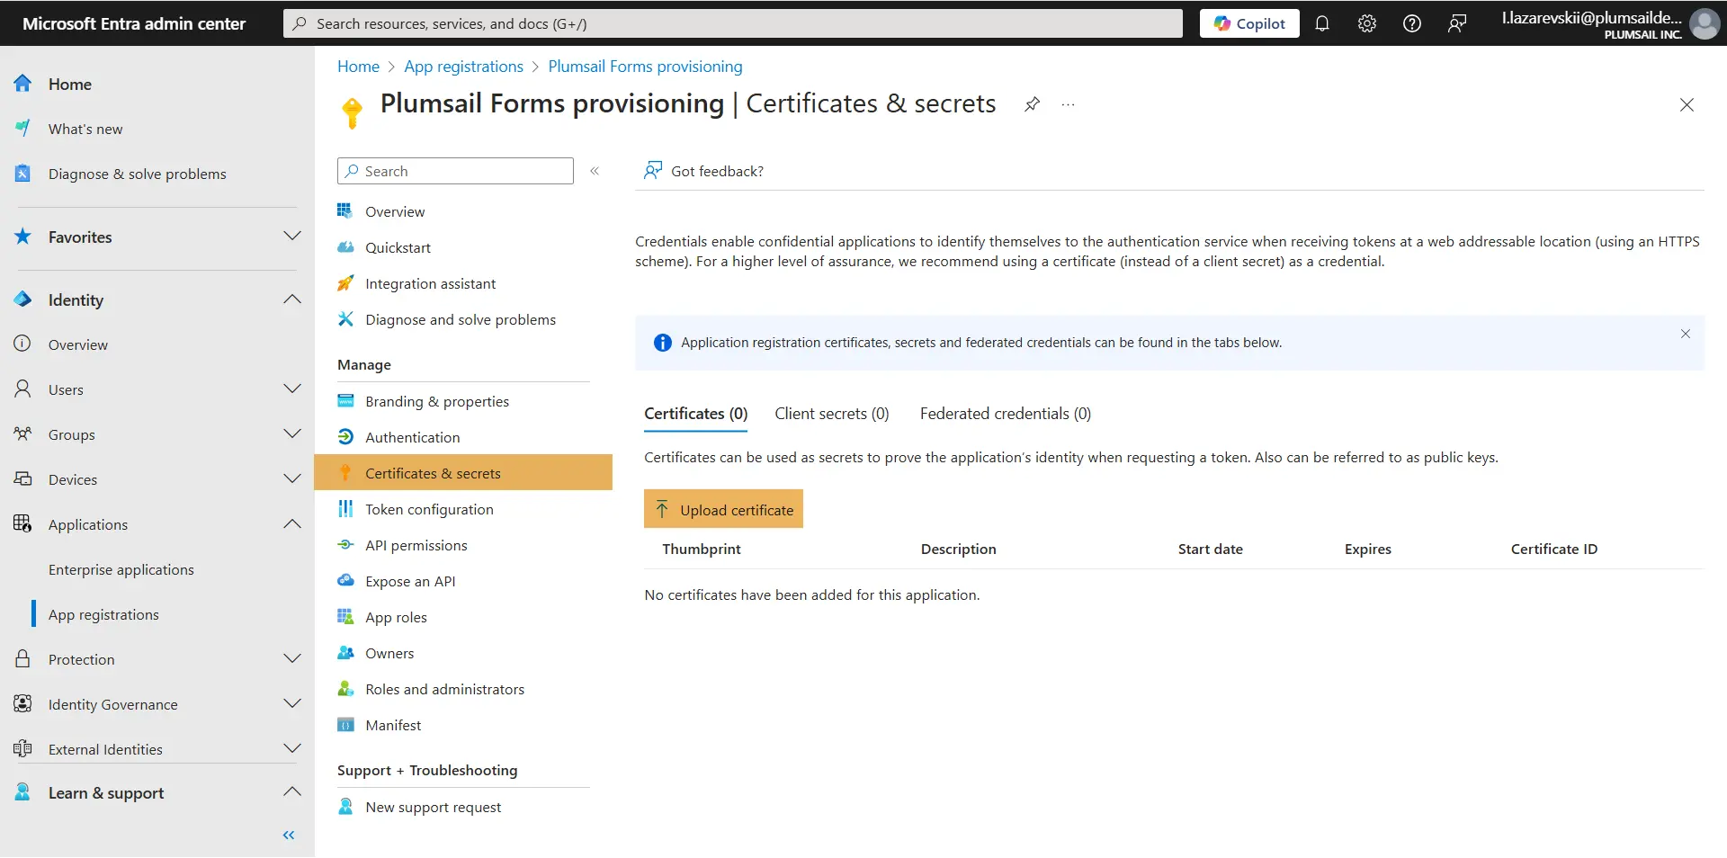
Task: Click the Upload certificate button
Action: pos(723,510)
